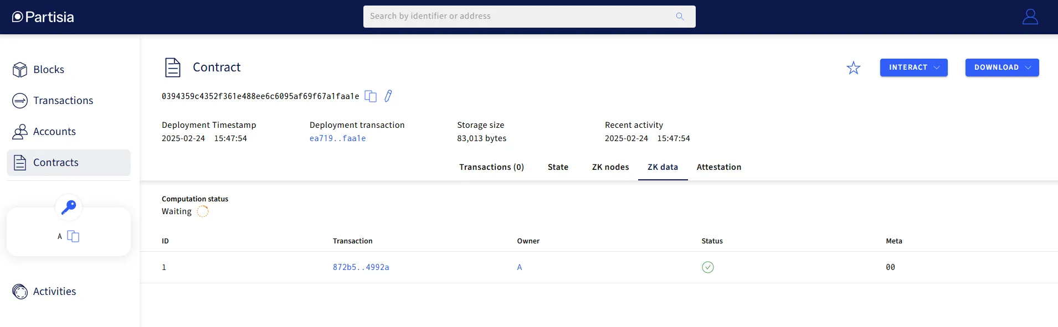This screenshot has width=1058, height=327.
Task: Copy the contract address
Action: pos(371,96)
